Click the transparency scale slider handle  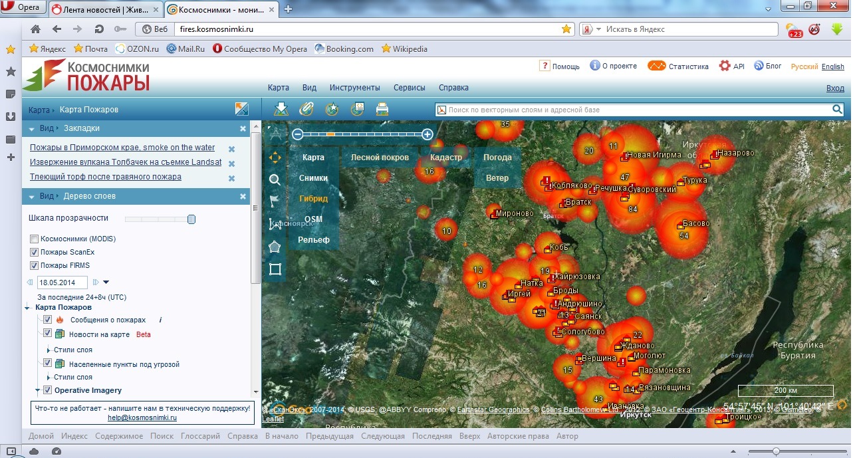click(x=191, y=219)
